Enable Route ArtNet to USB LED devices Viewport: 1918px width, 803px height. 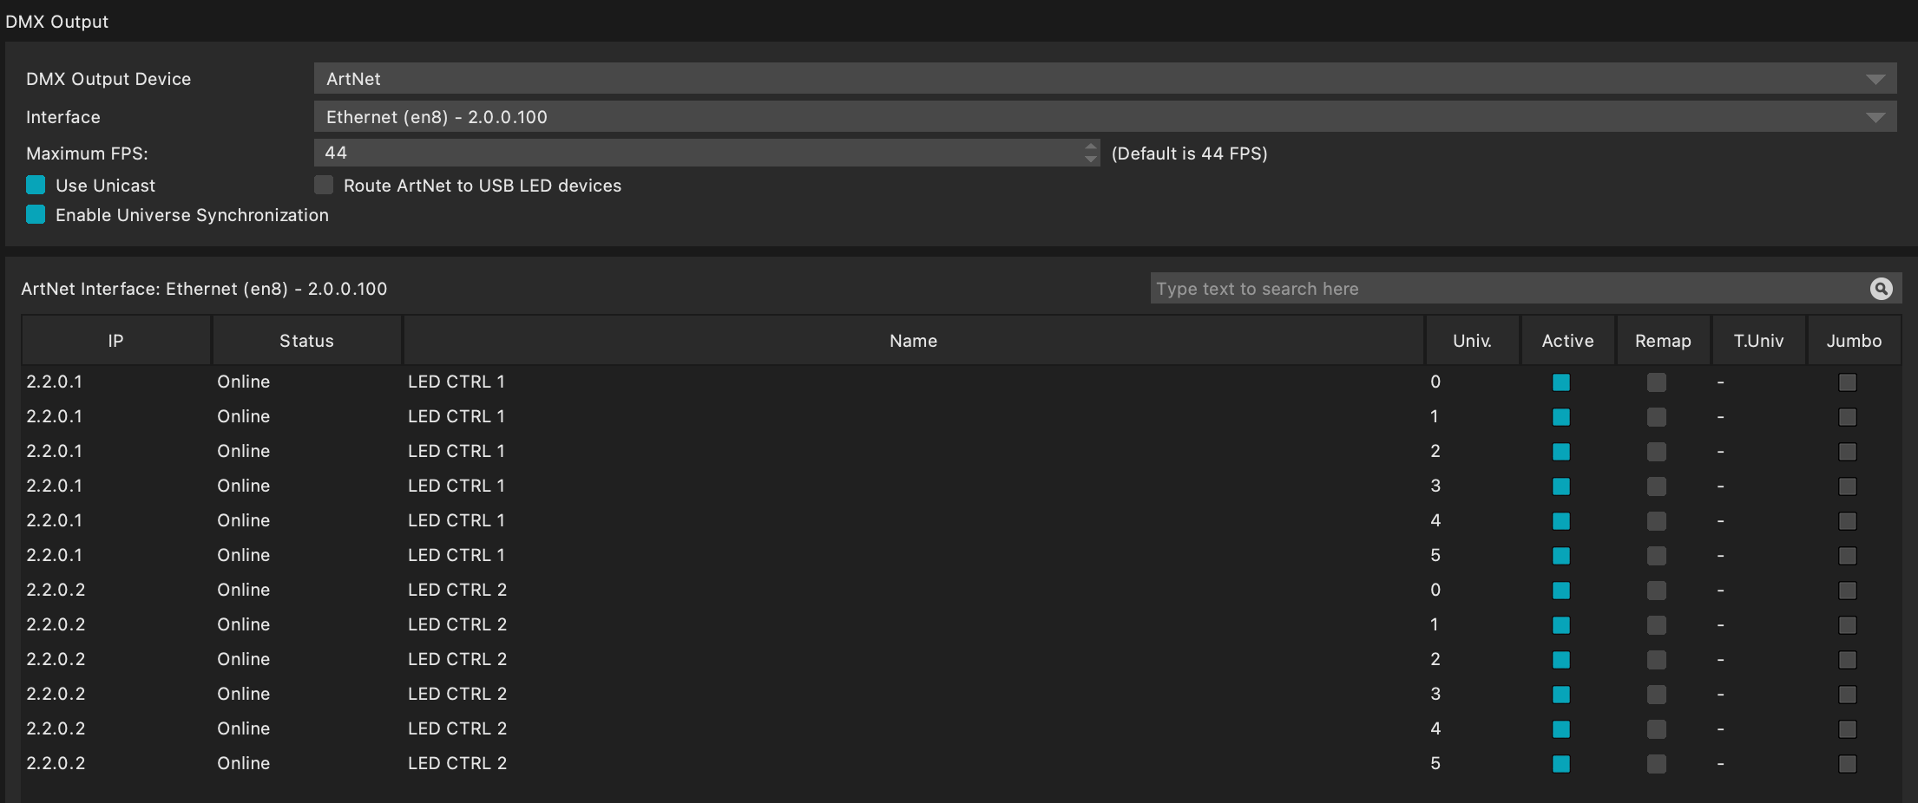324,185
